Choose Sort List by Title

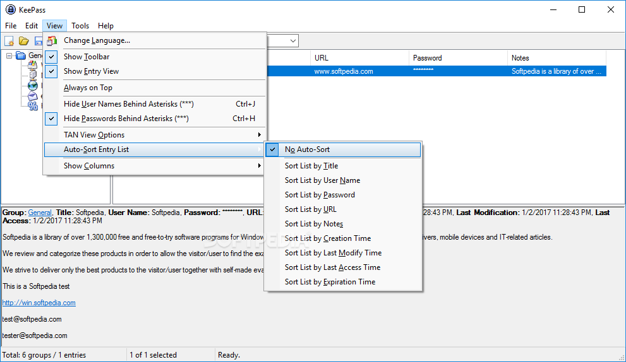pyautogui.click(x=343, y=166)
